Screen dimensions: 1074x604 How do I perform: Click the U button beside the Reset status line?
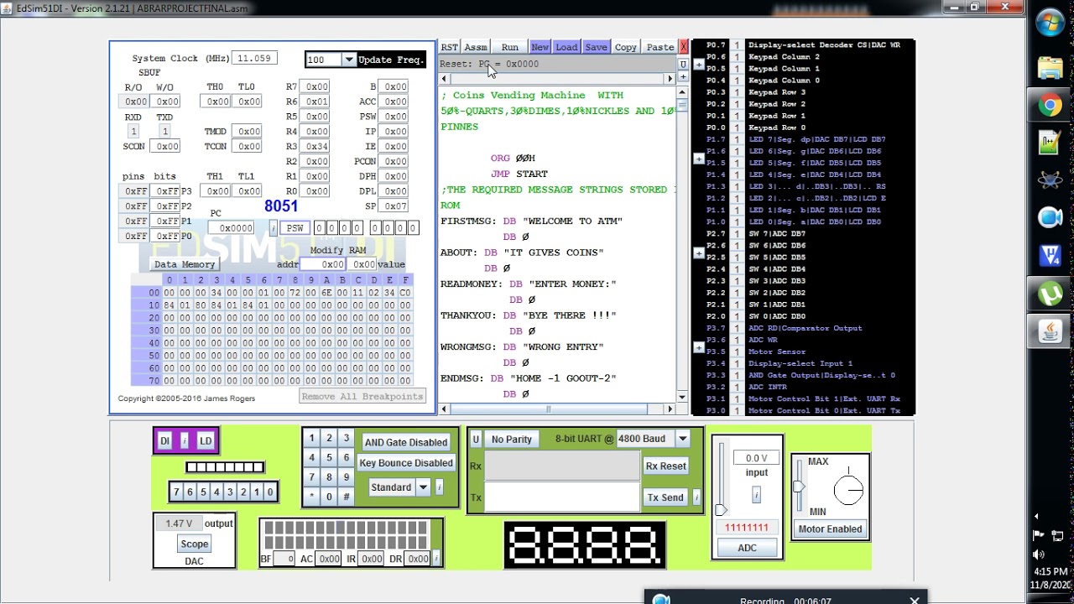pos(683,64)
